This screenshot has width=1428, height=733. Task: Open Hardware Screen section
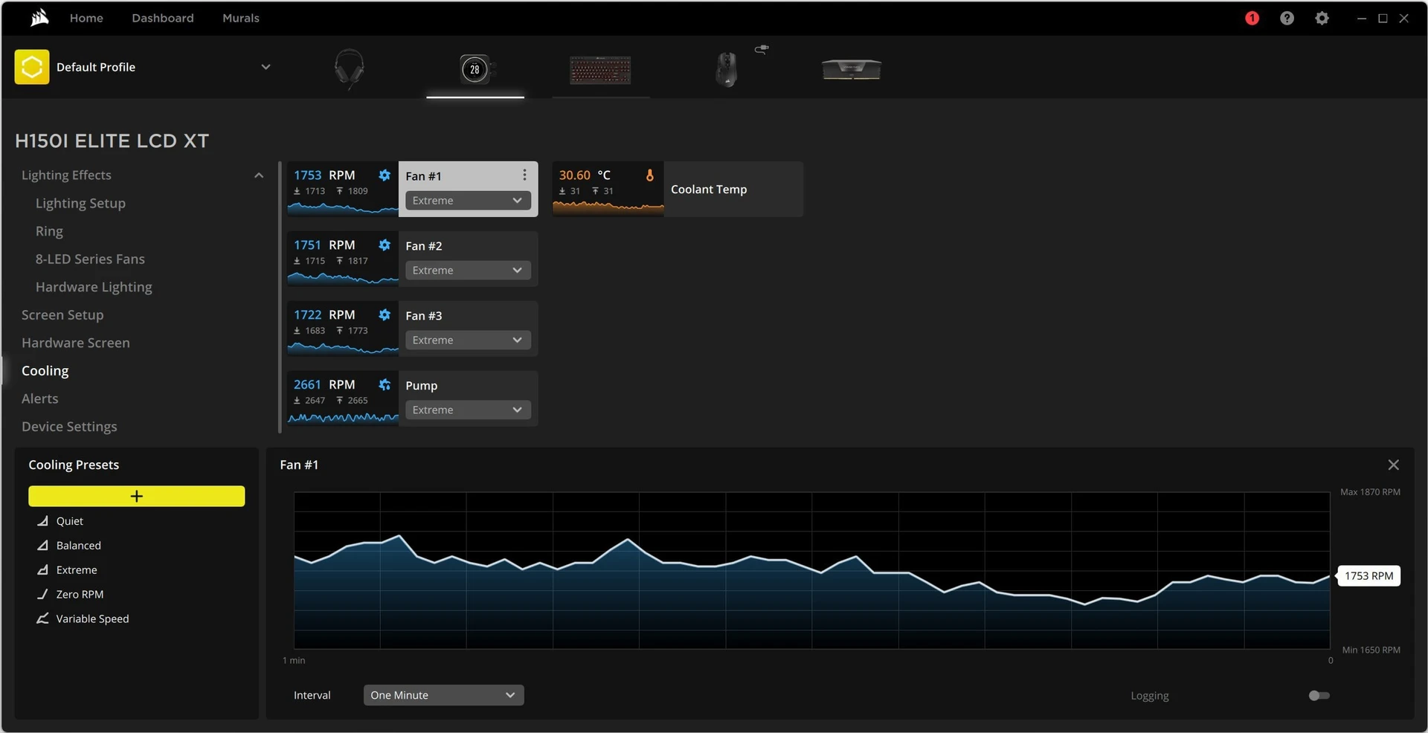[x=75, y=343]
